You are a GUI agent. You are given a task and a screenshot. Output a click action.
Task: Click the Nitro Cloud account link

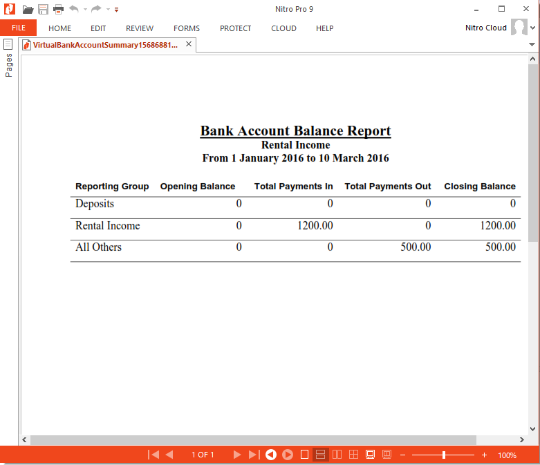(x=485, y=28)
